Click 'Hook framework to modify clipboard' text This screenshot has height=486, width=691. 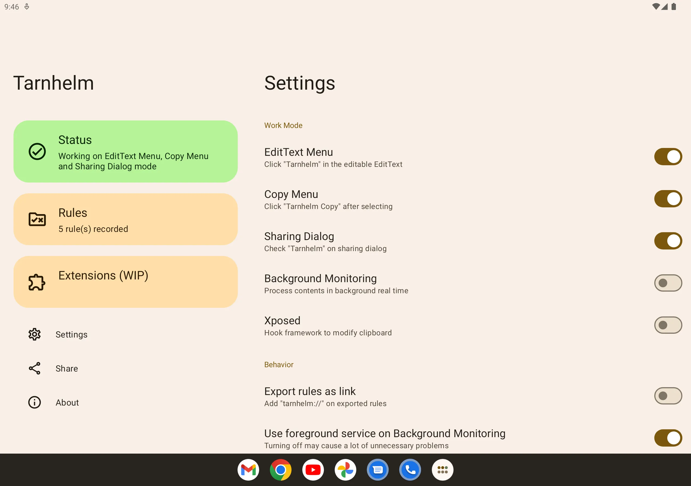[x=328, y=333]
